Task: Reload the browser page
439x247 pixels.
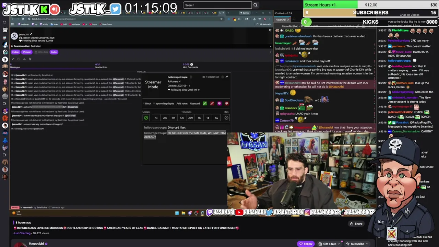Action: pos(23,19)
